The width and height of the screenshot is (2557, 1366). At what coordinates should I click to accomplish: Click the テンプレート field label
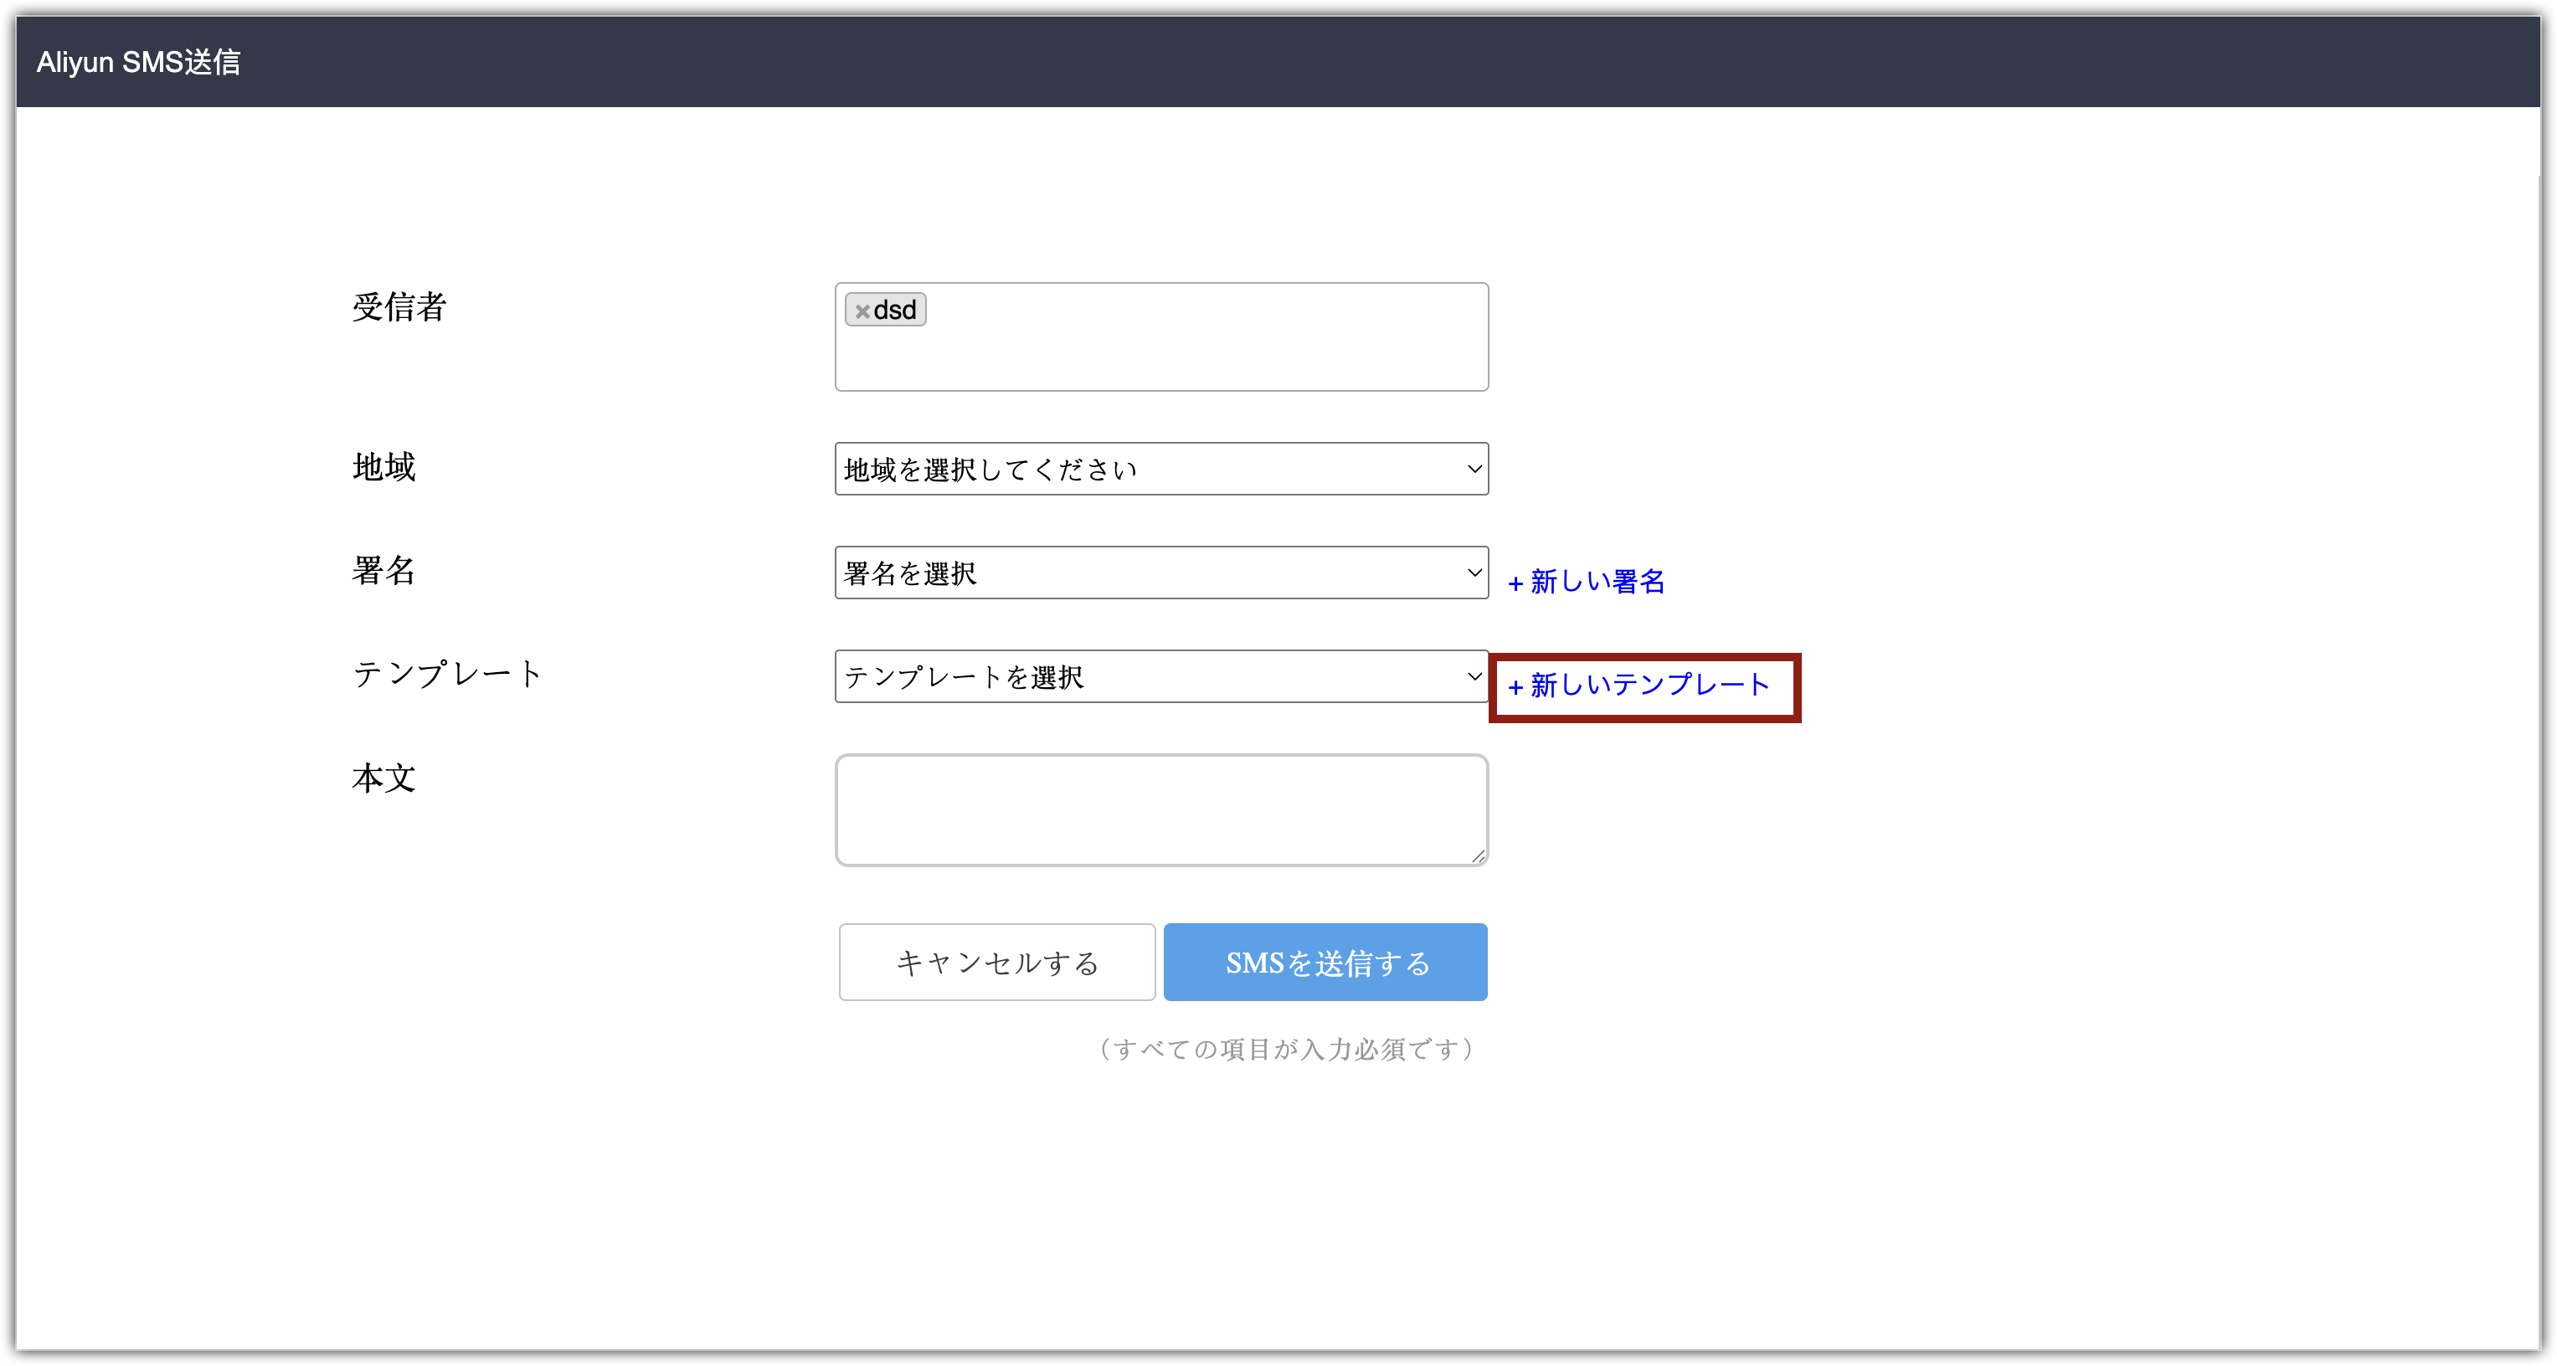[x=447, y=675]
